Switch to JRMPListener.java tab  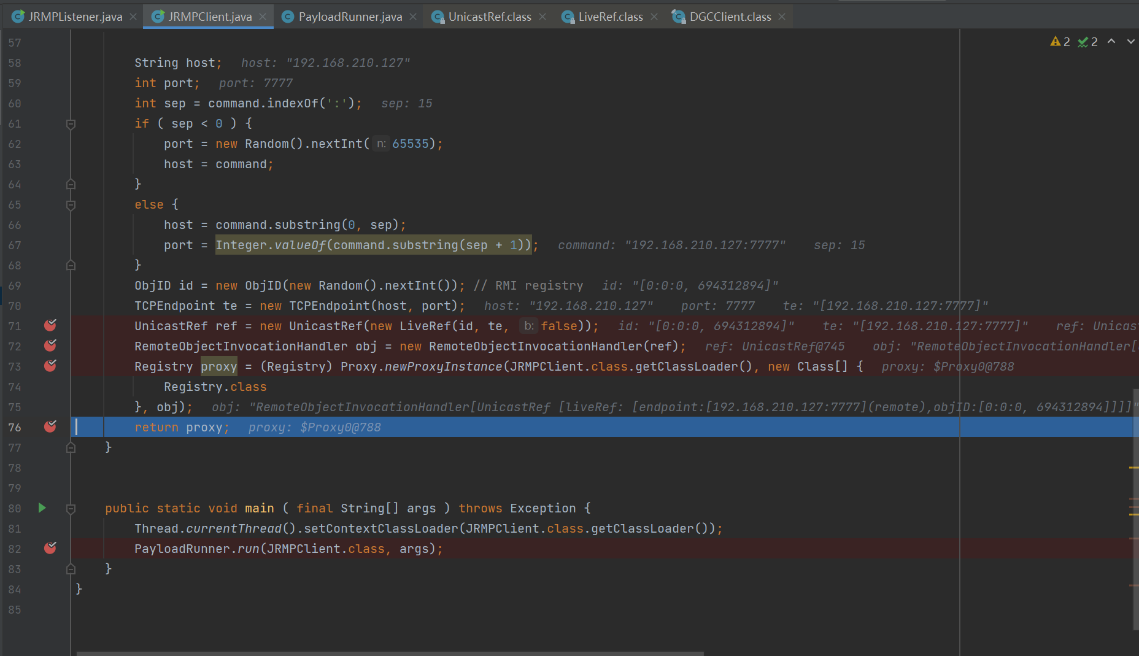pyautogui.click(x=68, y=17)
